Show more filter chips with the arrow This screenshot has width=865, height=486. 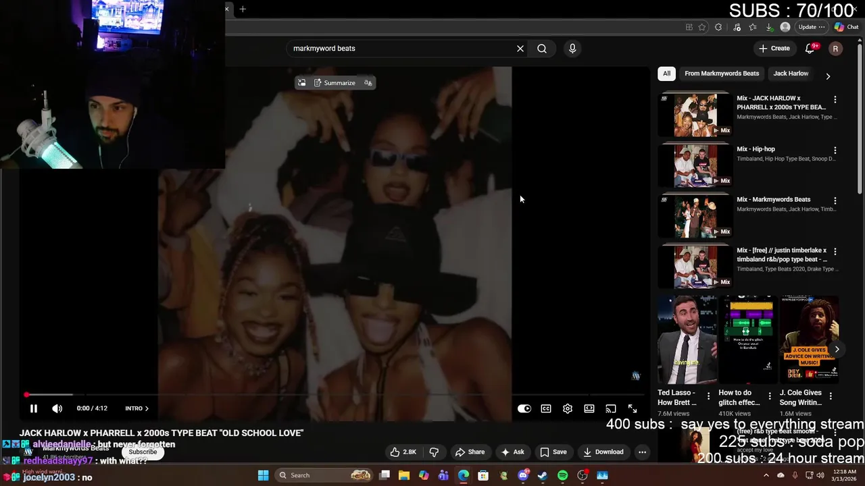click(x=828, y=76)
